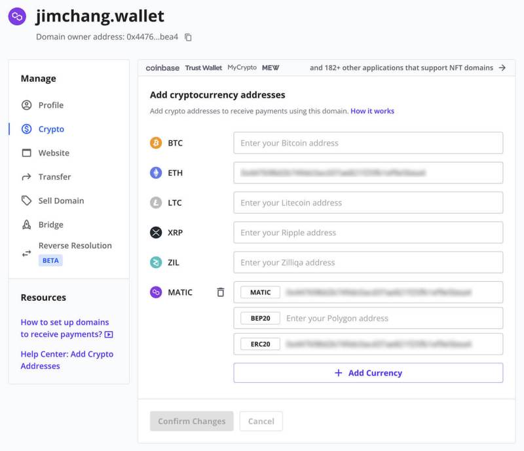Click the MyCrypto logo
This screenshot has height=451, width=524.
[242, 68]
